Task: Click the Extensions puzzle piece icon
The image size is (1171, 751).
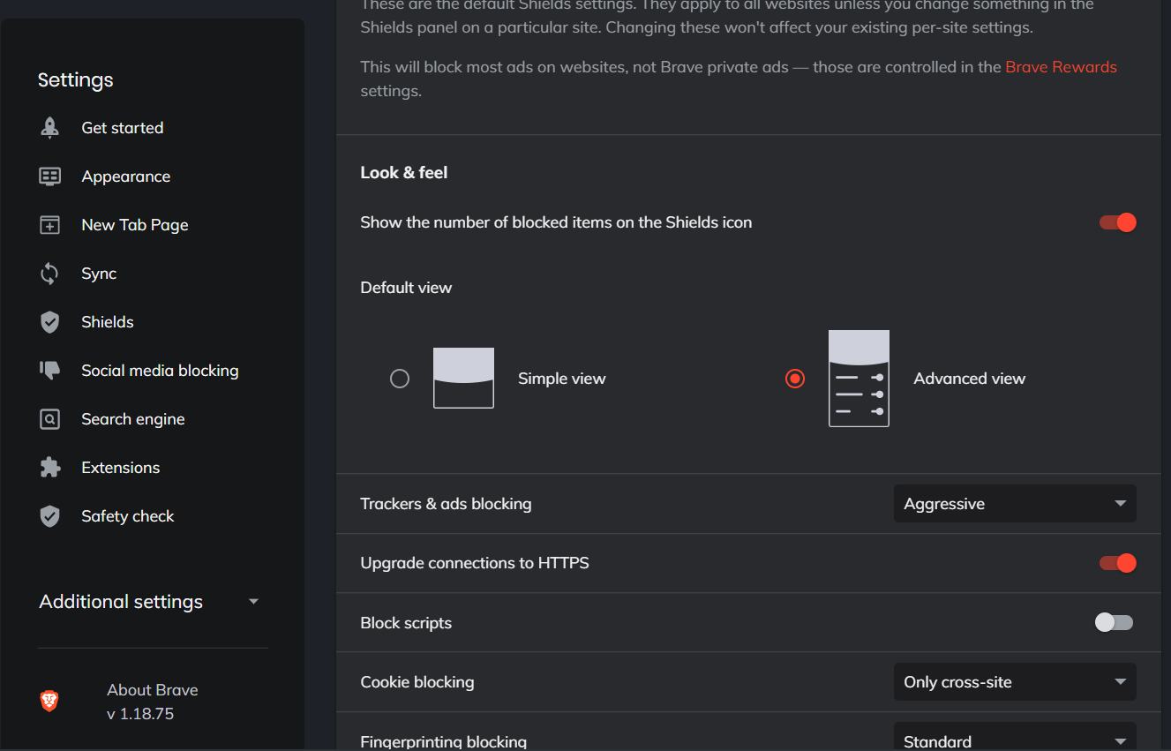Action: (50, 468)
